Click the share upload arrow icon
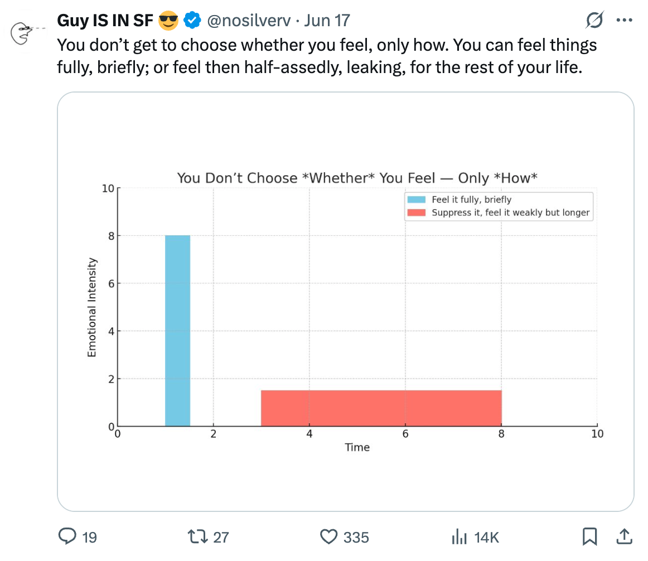Viewport: 648px width, 561px height. [625, 536]
